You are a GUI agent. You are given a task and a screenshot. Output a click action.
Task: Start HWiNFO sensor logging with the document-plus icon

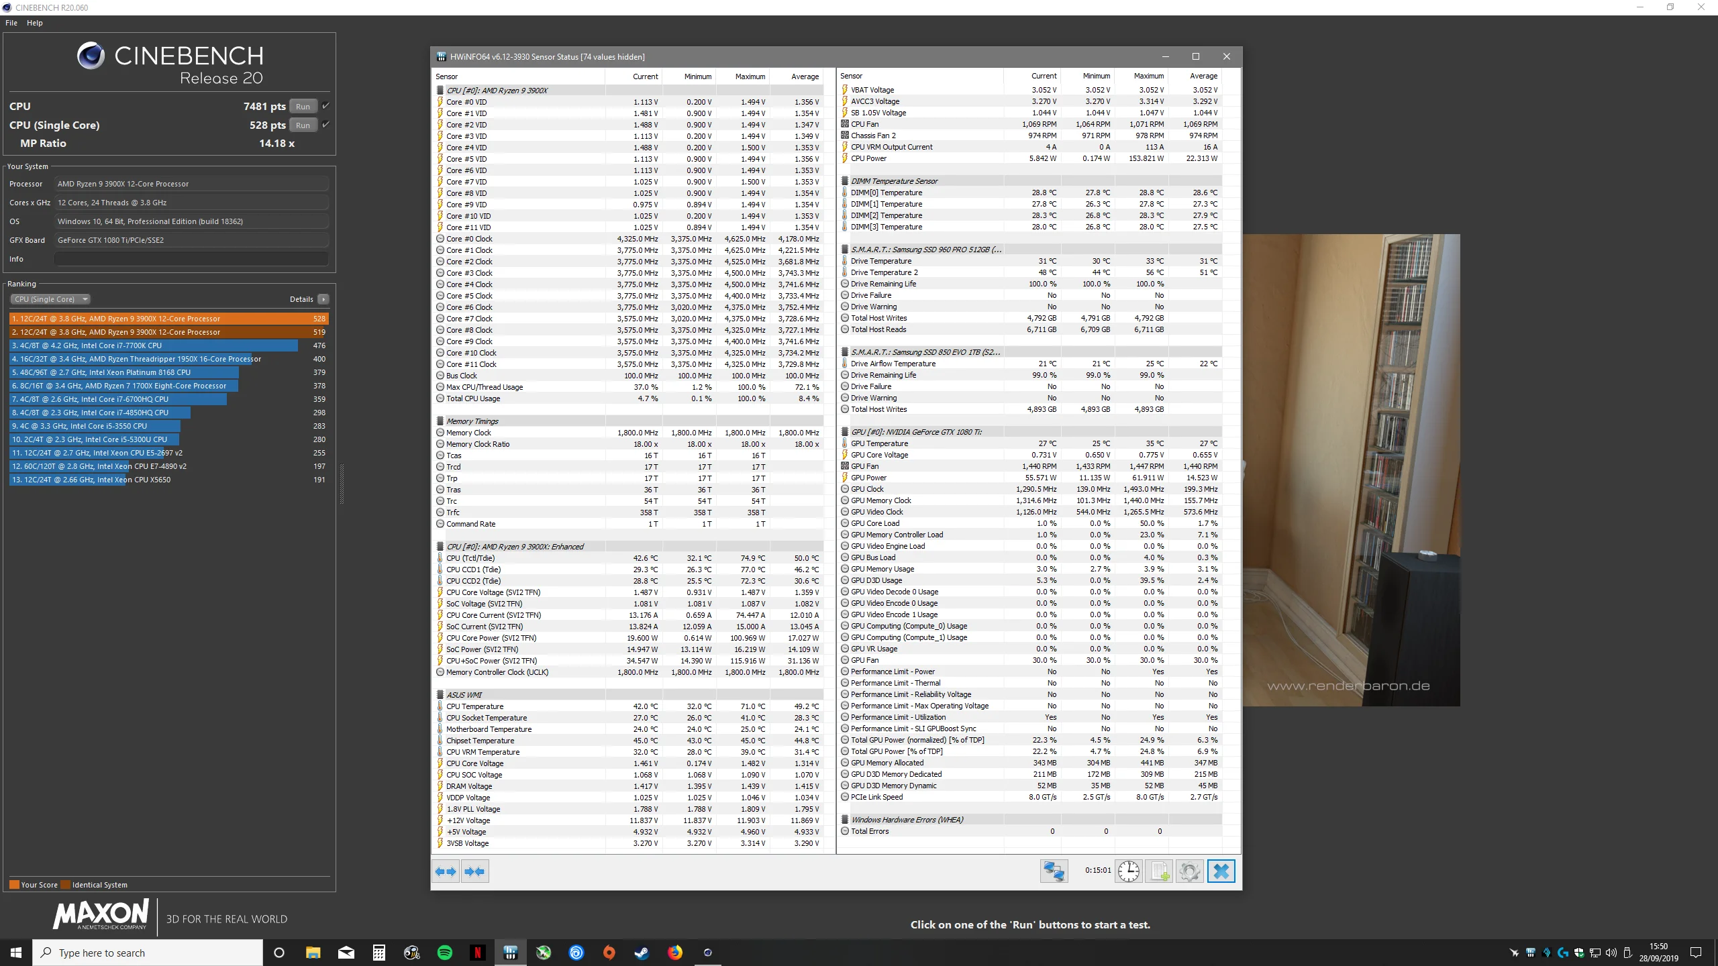coord(1159,871)
